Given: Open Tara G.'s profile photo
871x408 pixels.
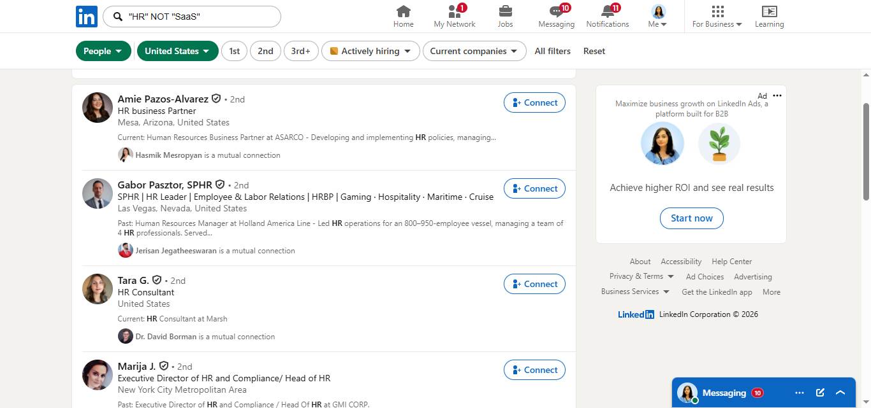Looking at the screenshot, I should (x=98, y=289).
